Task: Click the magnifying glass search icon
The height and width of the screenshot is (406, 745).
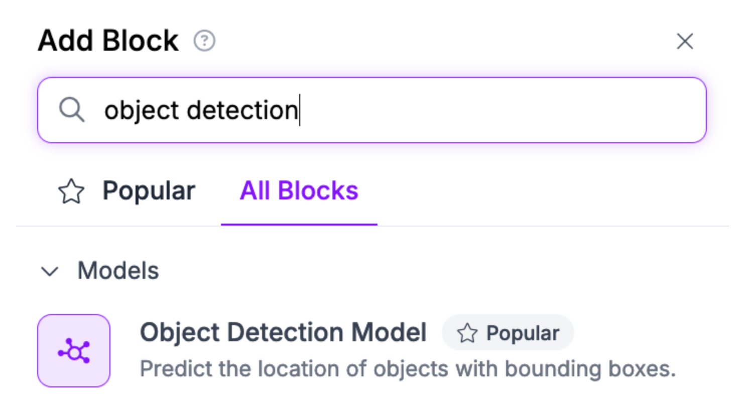Action: pyautogui.click(x=72, y=110)
